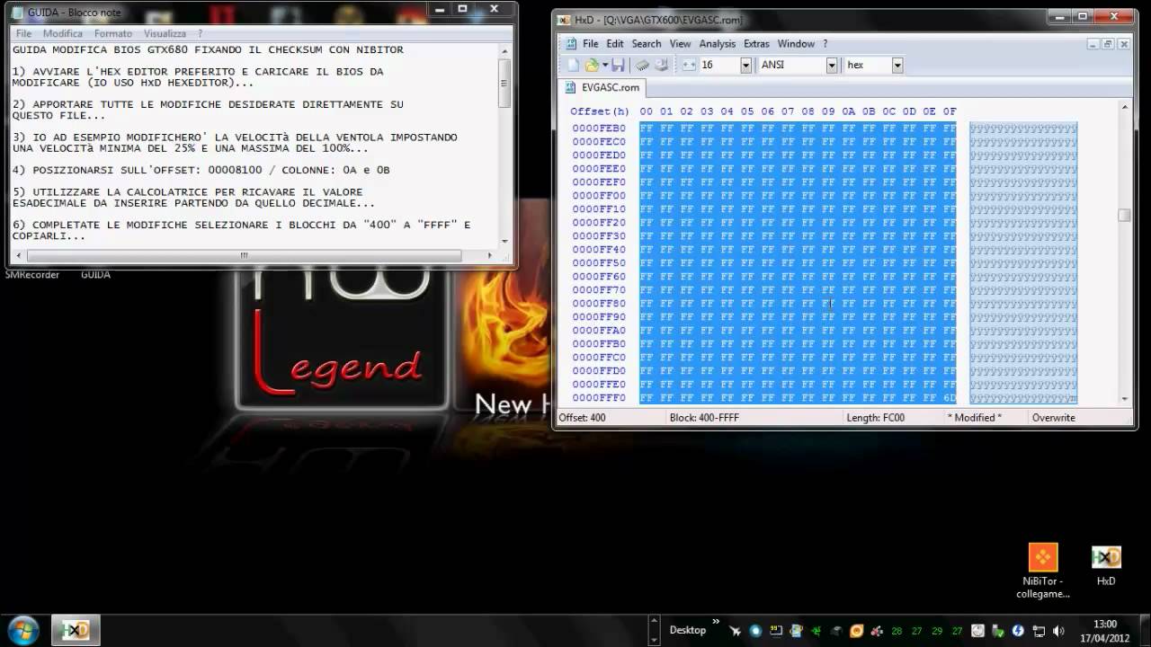Click the network icon in the system tray

(1039, 631)
